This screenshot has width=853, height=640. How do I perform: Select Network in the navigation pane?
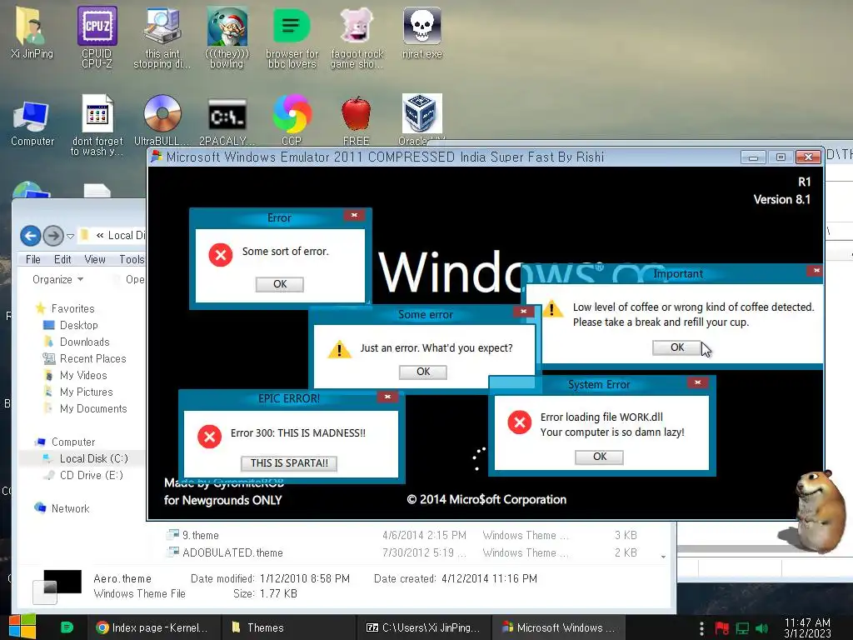point(62,508)
